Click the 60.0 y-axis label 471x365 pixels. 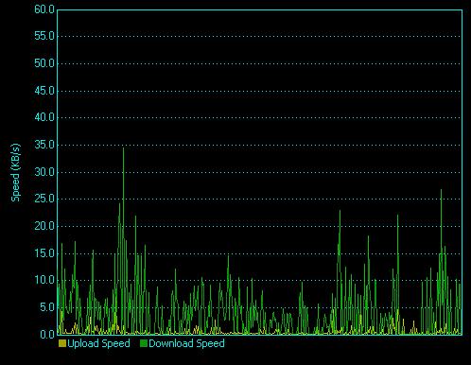pyautogui.click(x=44, y=9)
